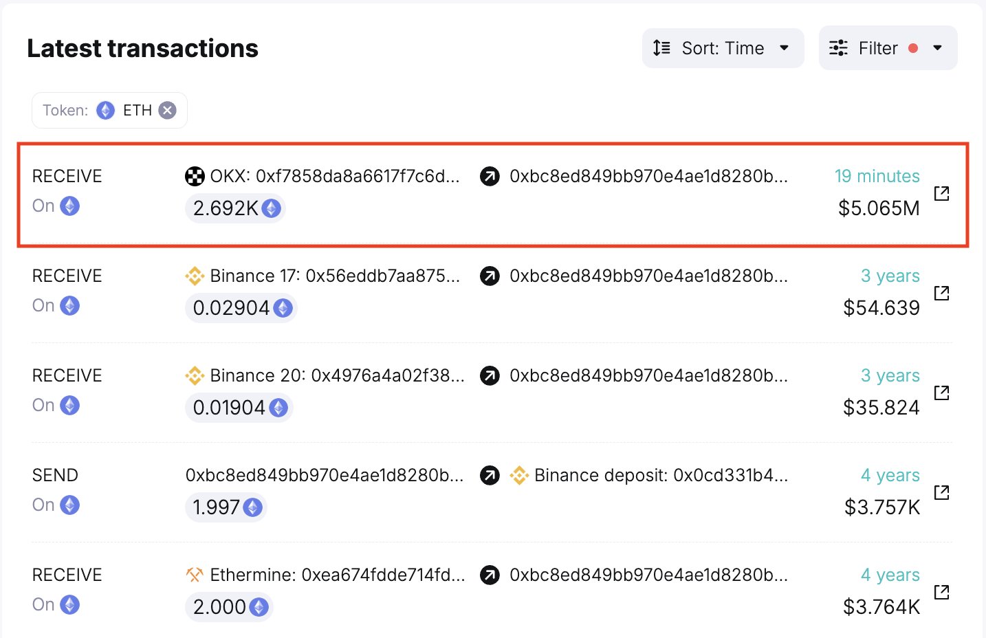Click the Ethermine pickaxe logo icon
986x638 pixels.
(x=195, y=575)
